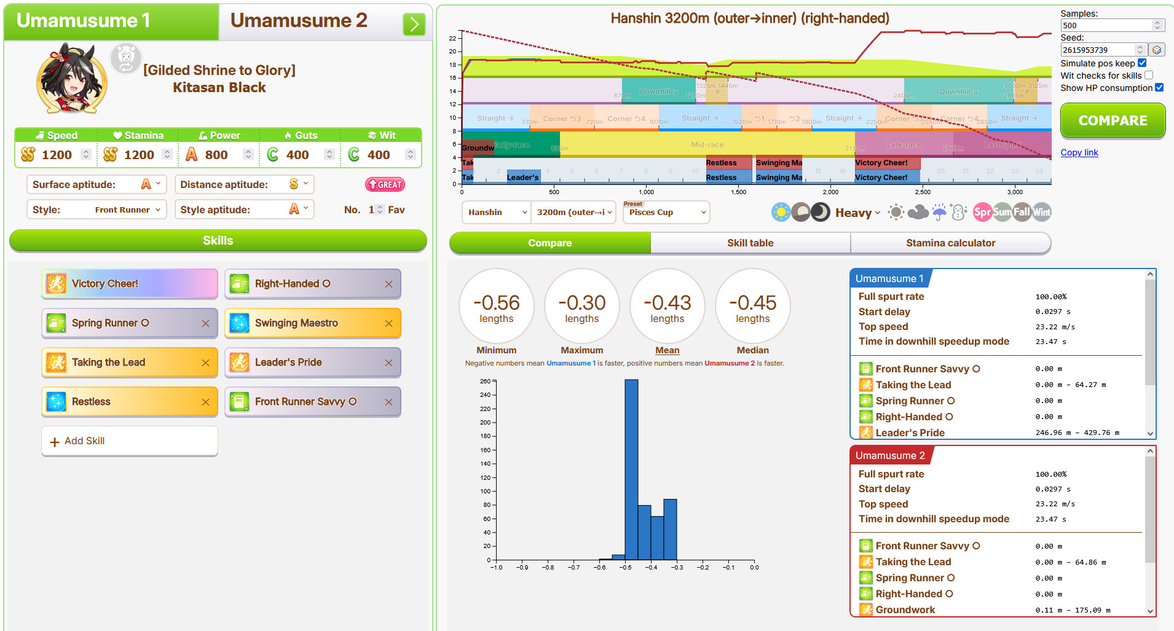This screenshot has width=1174, height=631.
Task: Remove the Restless skill card
Action: (x=205, y=402)
